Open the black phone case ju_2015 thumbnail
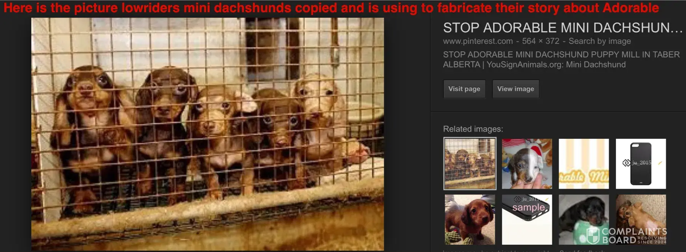This screenshot has height=252, width=686. click(641, 164)
